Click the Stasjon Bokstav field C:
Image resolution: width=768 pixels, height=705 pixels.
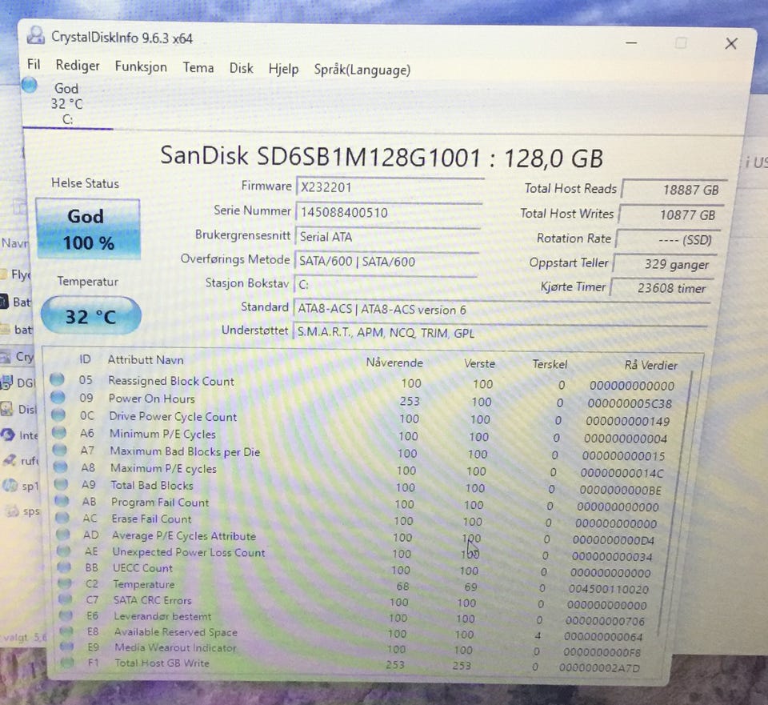click(385, 285)
